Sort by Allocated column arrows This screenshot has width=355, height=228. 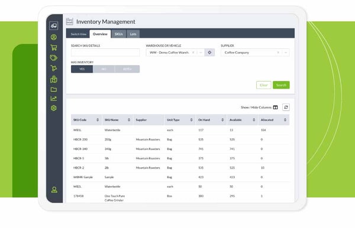pos(285,120)
